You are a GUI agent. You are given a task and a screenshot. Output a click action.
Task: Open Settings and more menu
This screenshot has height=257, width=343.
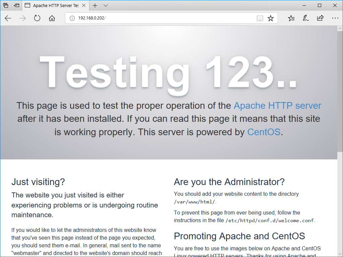coord(335,18)
